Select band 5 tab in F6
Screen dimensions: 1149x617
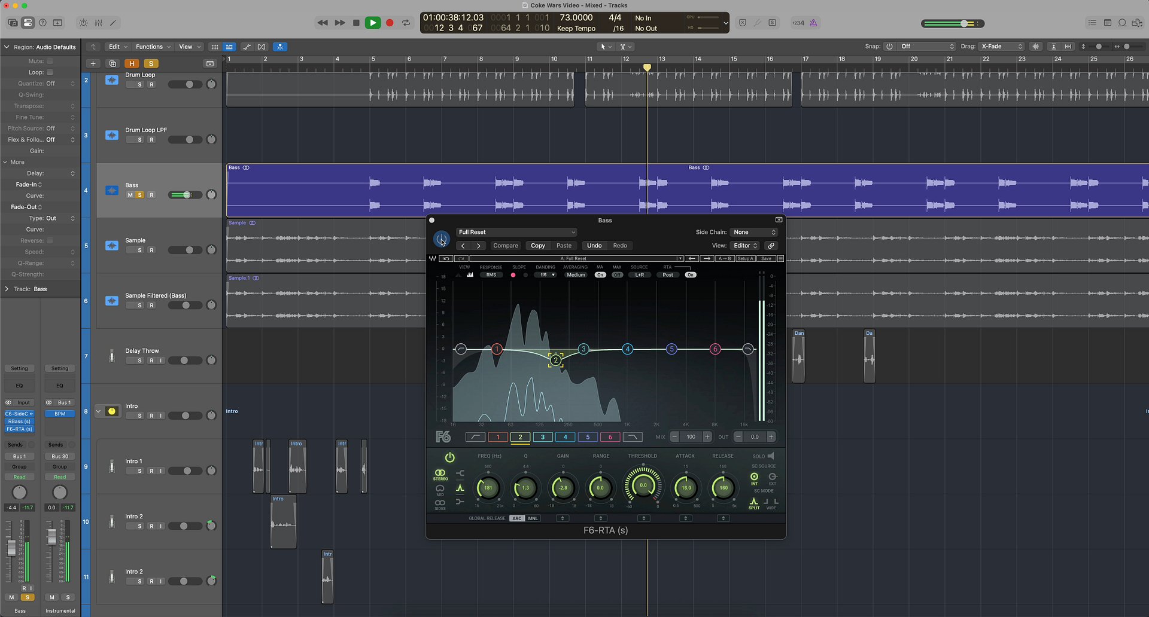point(588,437)
